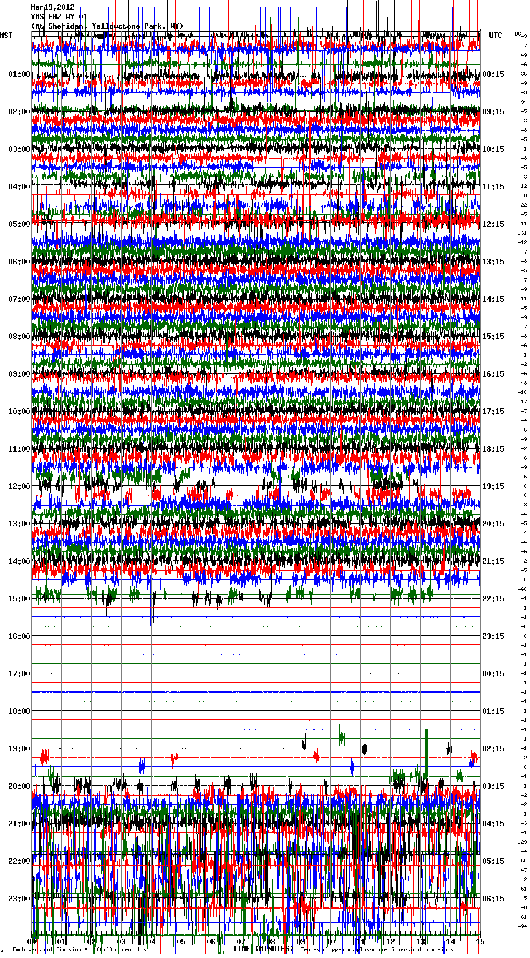Screen dimensions: 530x958
Task: Click the Mar19,2012 date header
Action: click(x=52, y=7)
